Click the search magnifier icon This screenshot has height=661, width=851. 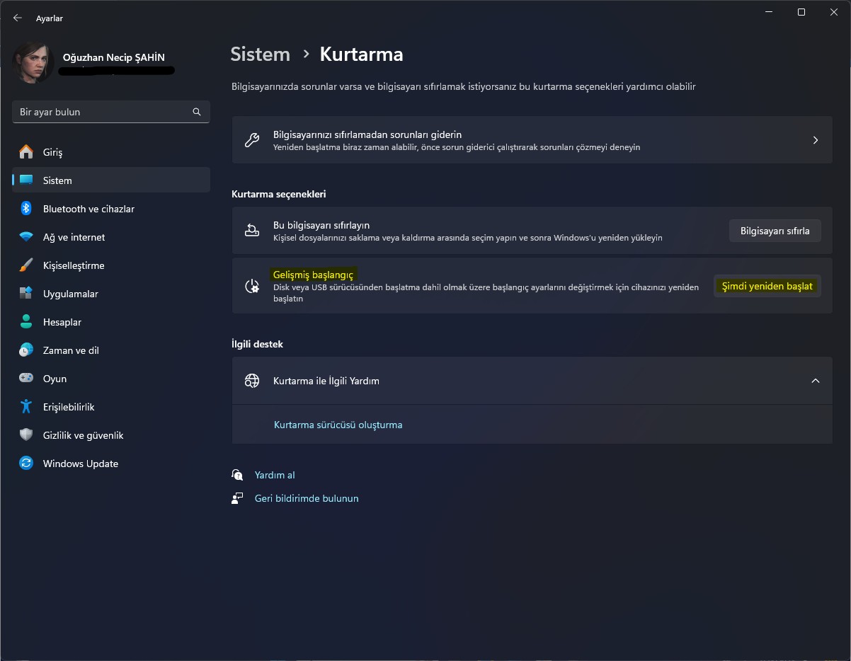tap(197, 112)
